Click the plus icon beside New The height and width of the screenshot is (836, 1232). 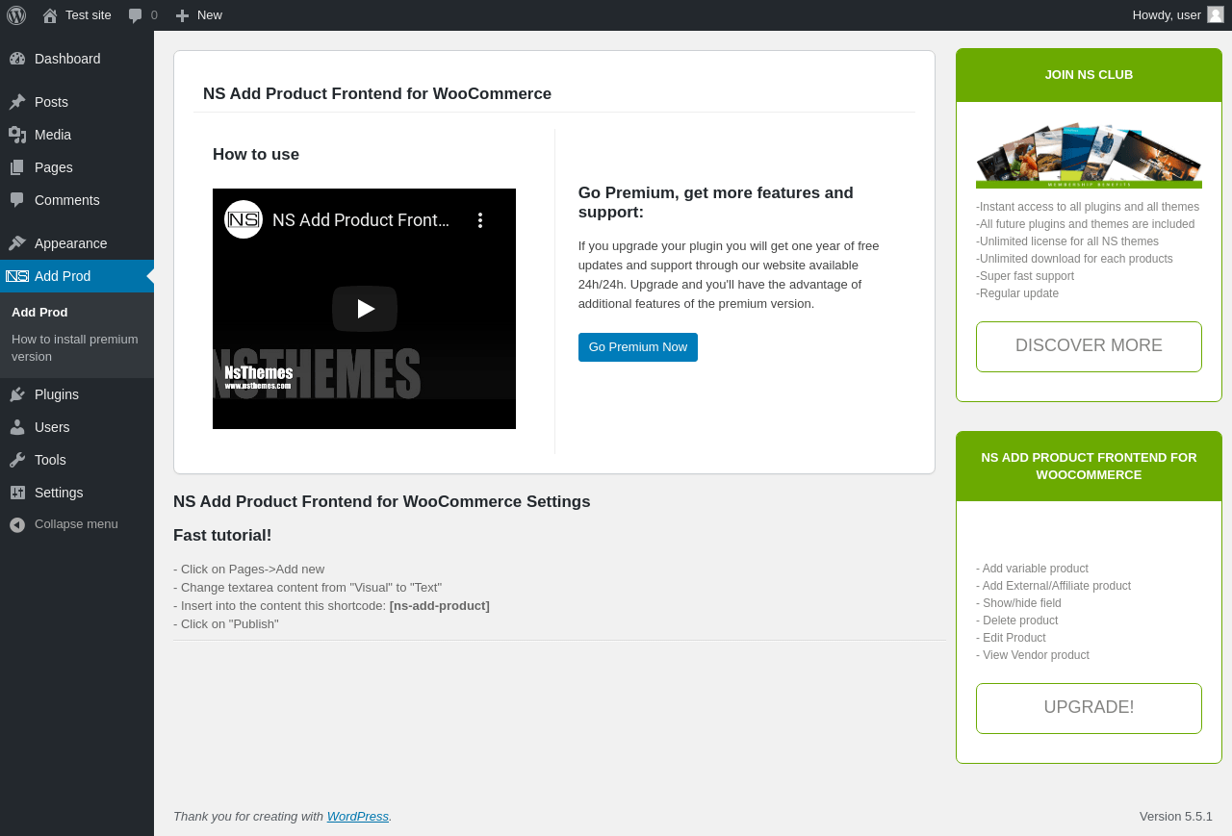(182, 15)
